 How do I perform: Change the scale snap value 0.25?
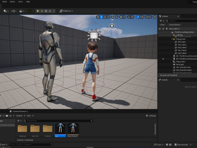[142, 17]
